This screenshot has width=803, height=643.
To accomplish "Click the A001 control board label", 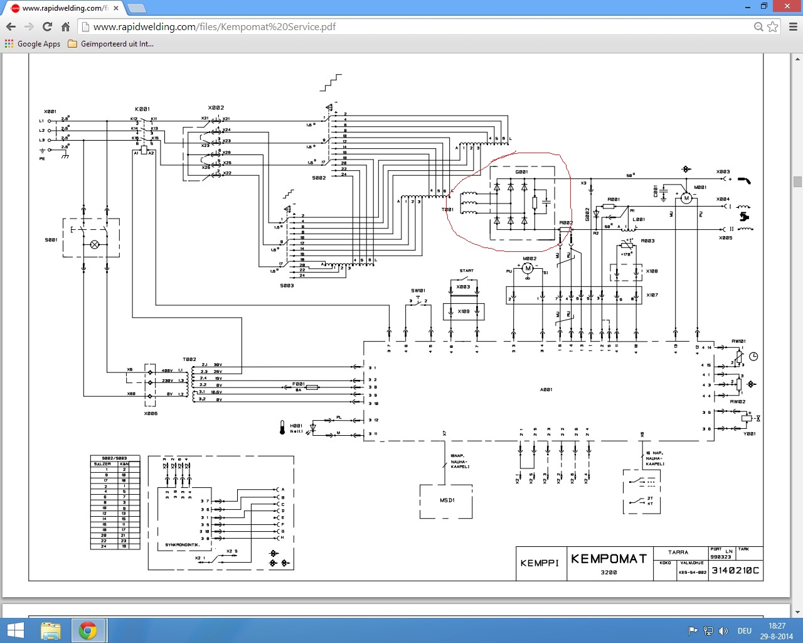I will (x=546, y=389).
